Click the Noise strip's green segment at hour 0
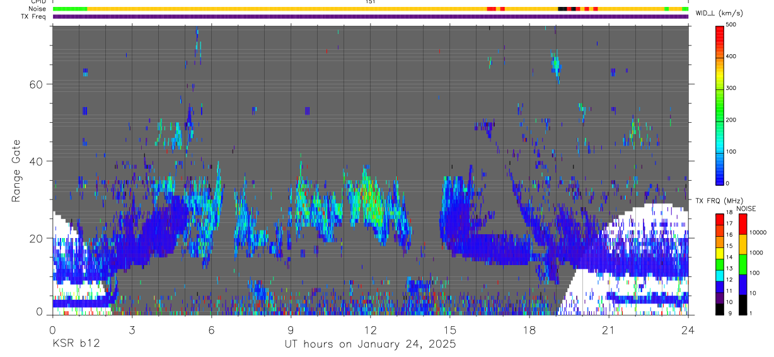 (x=70, y=9)
